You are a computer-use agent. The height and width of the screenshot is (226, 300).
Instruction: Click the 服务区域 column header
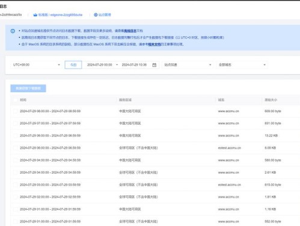pyautogui.click(x=125, y=100)
